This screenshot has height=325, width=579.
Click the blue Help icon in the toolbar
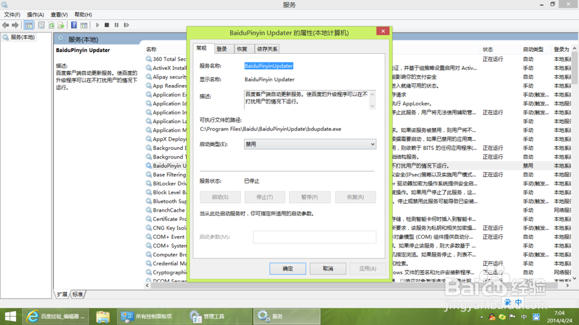(74, 25)
